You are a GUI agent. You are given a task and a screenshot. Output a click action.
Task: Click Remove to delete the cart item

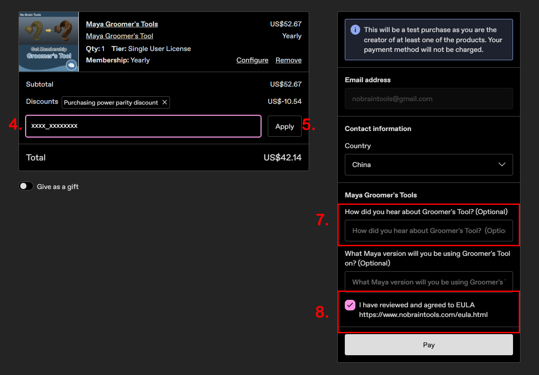click(x=288, y=60)
